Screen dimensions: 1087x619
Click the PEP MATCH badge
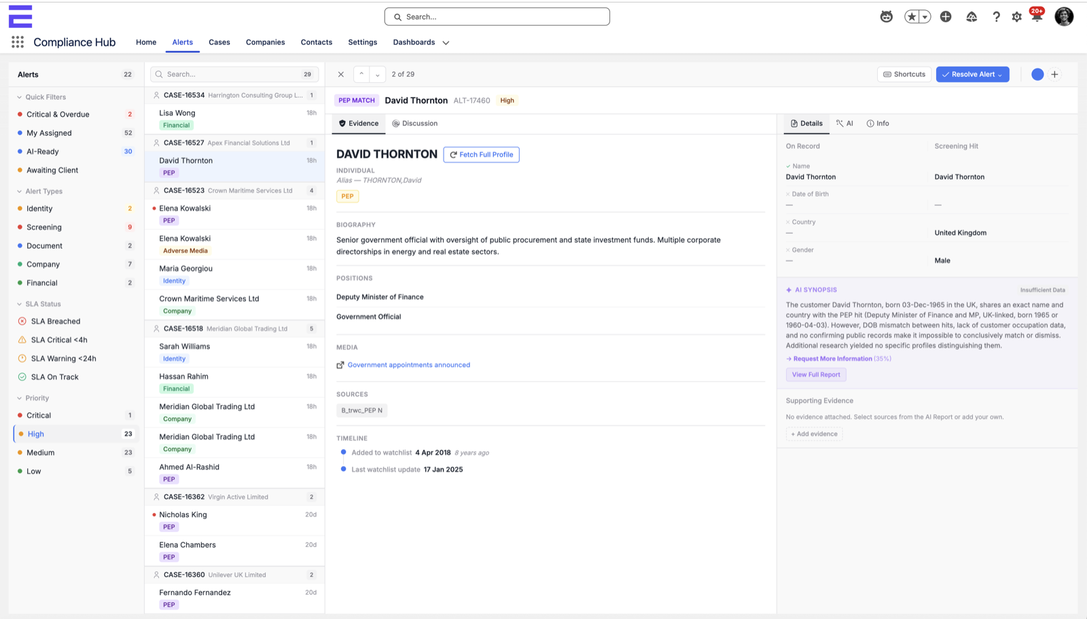tap(357, 101)
